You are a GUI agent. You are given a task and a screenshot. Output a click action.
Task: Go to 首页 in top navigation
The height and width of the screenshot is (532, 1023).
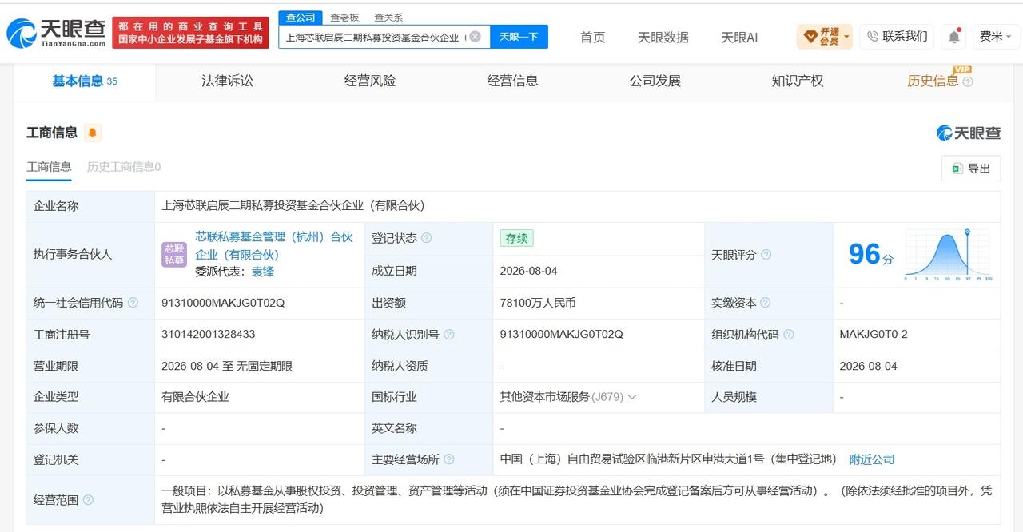point(592,37)
